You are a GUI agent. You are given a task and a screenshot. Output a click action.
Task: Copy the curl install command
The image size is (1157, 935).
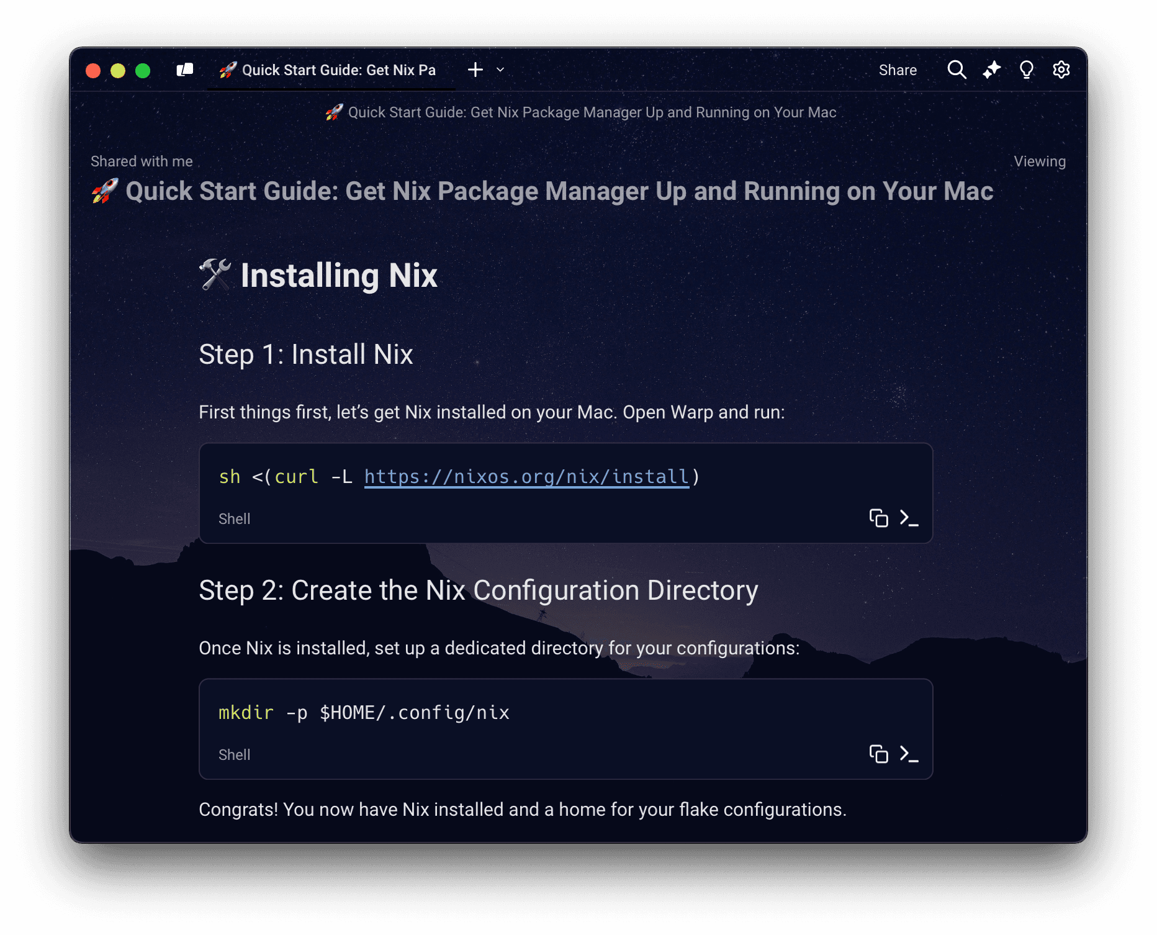click(x=878, y=518)
